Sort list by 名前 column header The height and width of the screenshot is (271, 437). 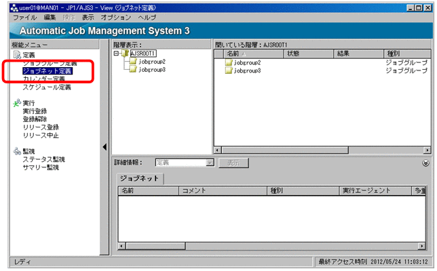[253, 54]
